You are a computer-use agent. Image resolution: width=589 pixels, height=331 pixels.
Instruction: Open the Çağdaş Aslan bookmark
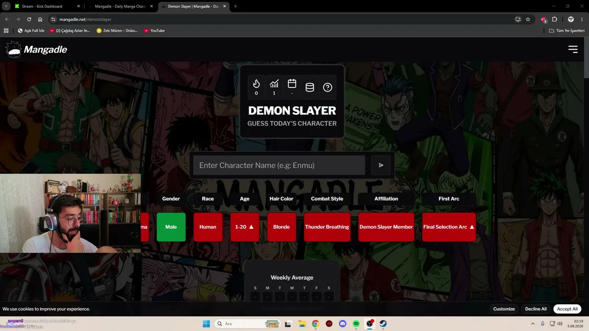70,30
